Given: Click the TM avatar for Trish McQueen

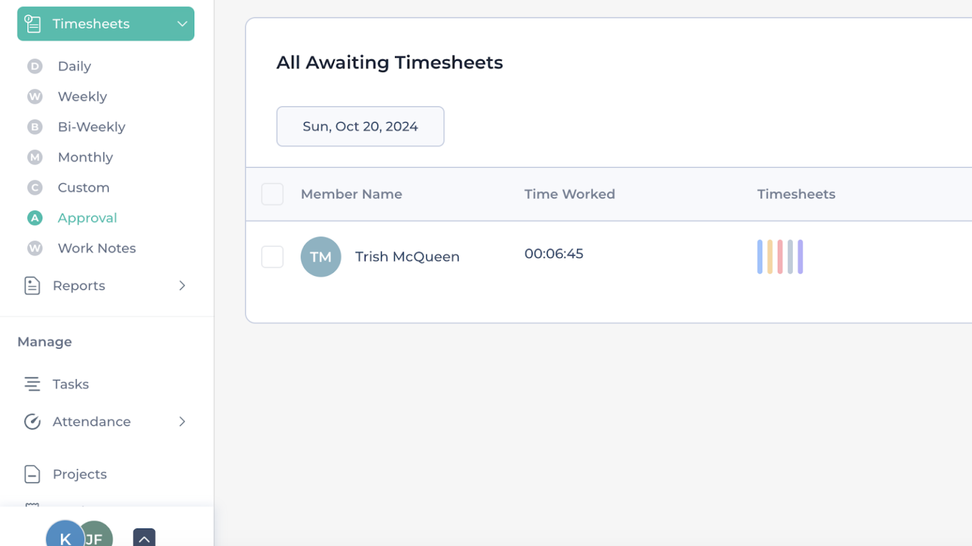Looking at the screenshot, I should pyautogui.click(x=321, y=257).
